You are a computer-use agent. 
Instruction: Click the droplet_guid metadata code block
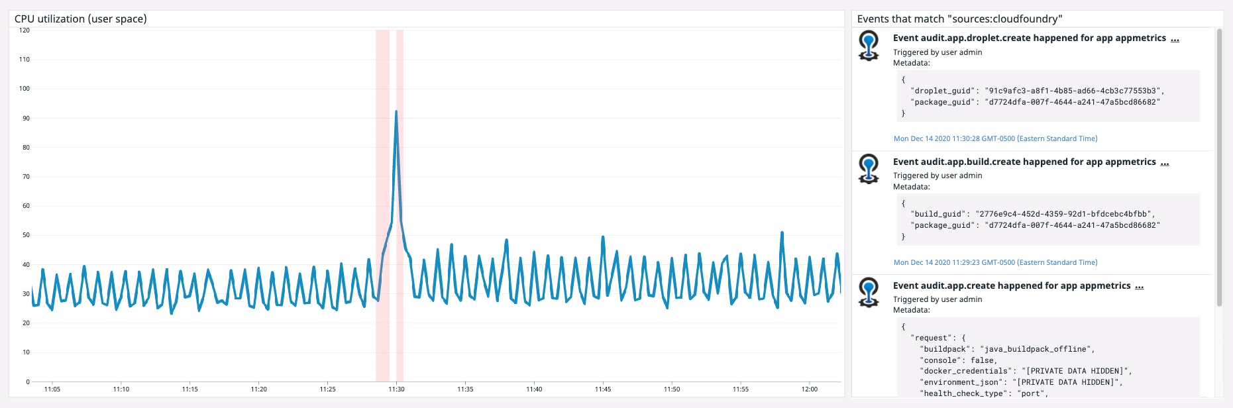1046,96
